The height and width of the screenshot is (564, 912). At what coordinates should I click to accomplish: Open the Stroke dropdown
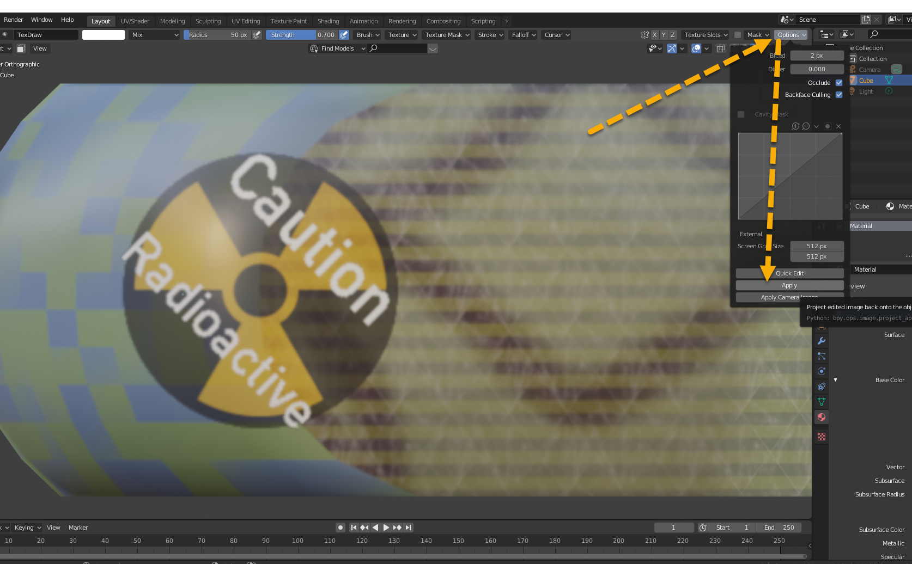490,35
